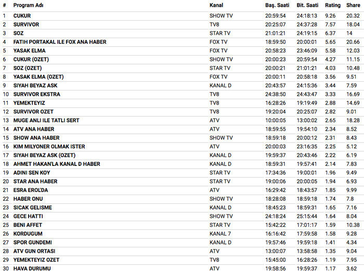The width and height of the screenshot is (364, 271).
Task: Click the GECE HATTI program name
Action: click(x=29, y=216)
